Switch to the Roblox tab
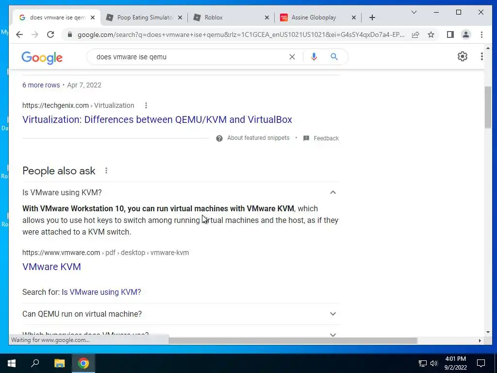 point(232,17)
